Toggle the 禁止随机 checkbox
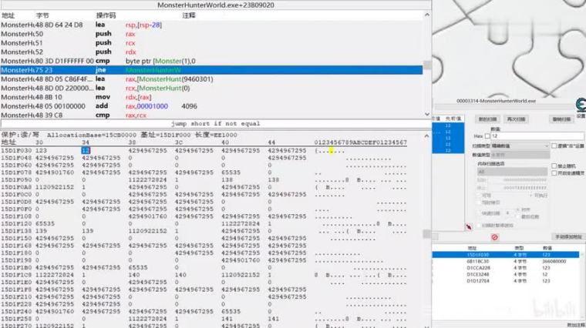This screenshot has width=586, height=328. coord(554,166)
